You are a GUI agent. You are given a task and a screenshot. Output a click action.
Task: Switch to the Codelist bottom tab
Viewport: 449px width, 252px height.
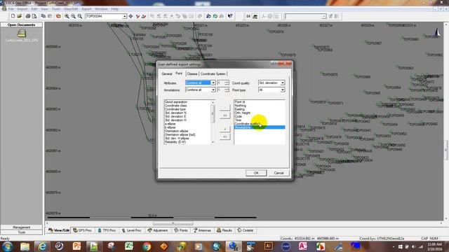[x=246, y=230]
